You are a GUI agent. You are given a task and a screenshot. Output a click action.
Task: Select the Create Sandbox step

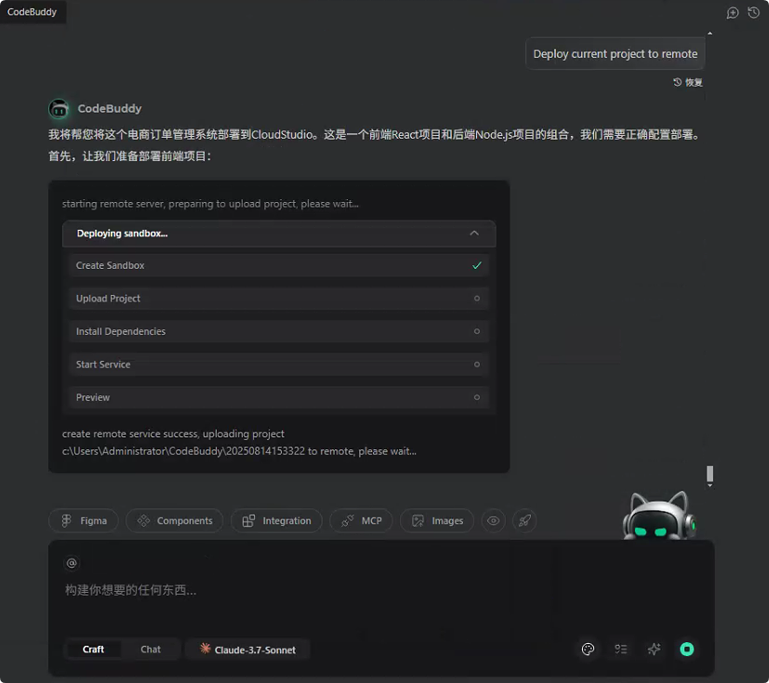tap(279, 265)
